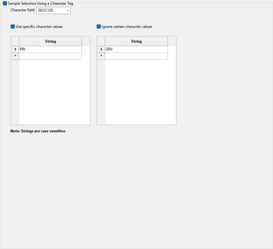
Task: Uncheck Use specific character values
Action: point(13,27)
